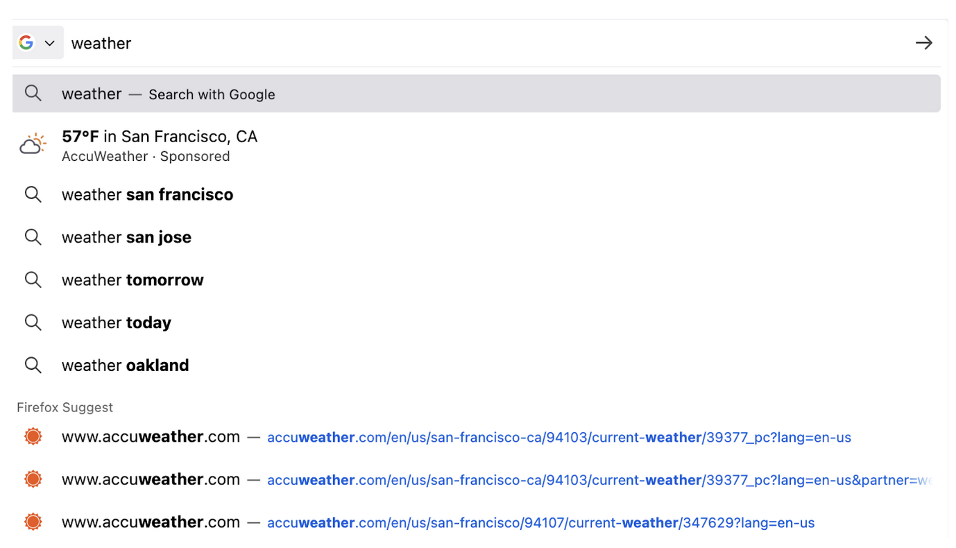The height and width of the screenshot is (548, 956).
Task: Click the AccuWeather cloudy weather icon
Action: tap(32, 144)
